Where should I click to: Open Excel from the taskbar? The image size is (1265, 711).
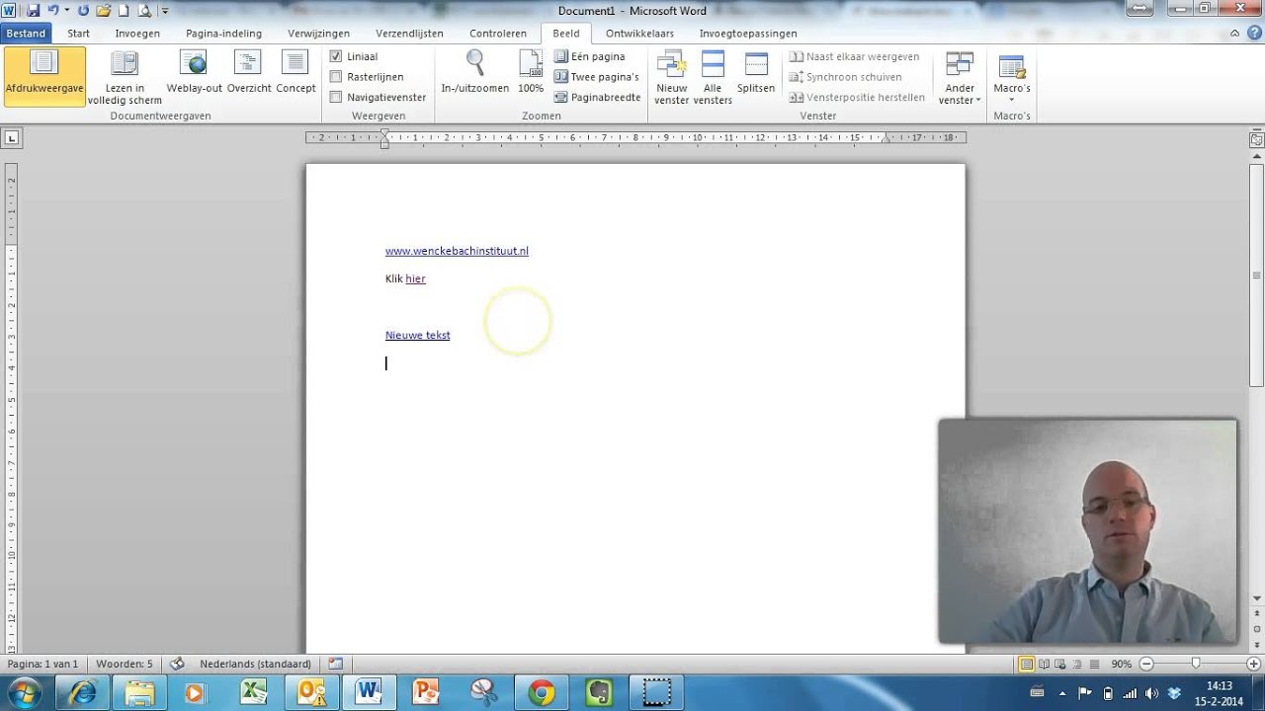[x=254, y=692]
